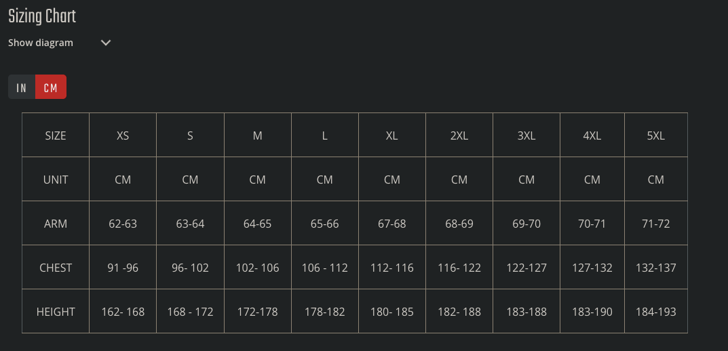The height and width of the screenshot is (351, 728).
Task: Select the 2XL column header
Action: tap(459, 136)
